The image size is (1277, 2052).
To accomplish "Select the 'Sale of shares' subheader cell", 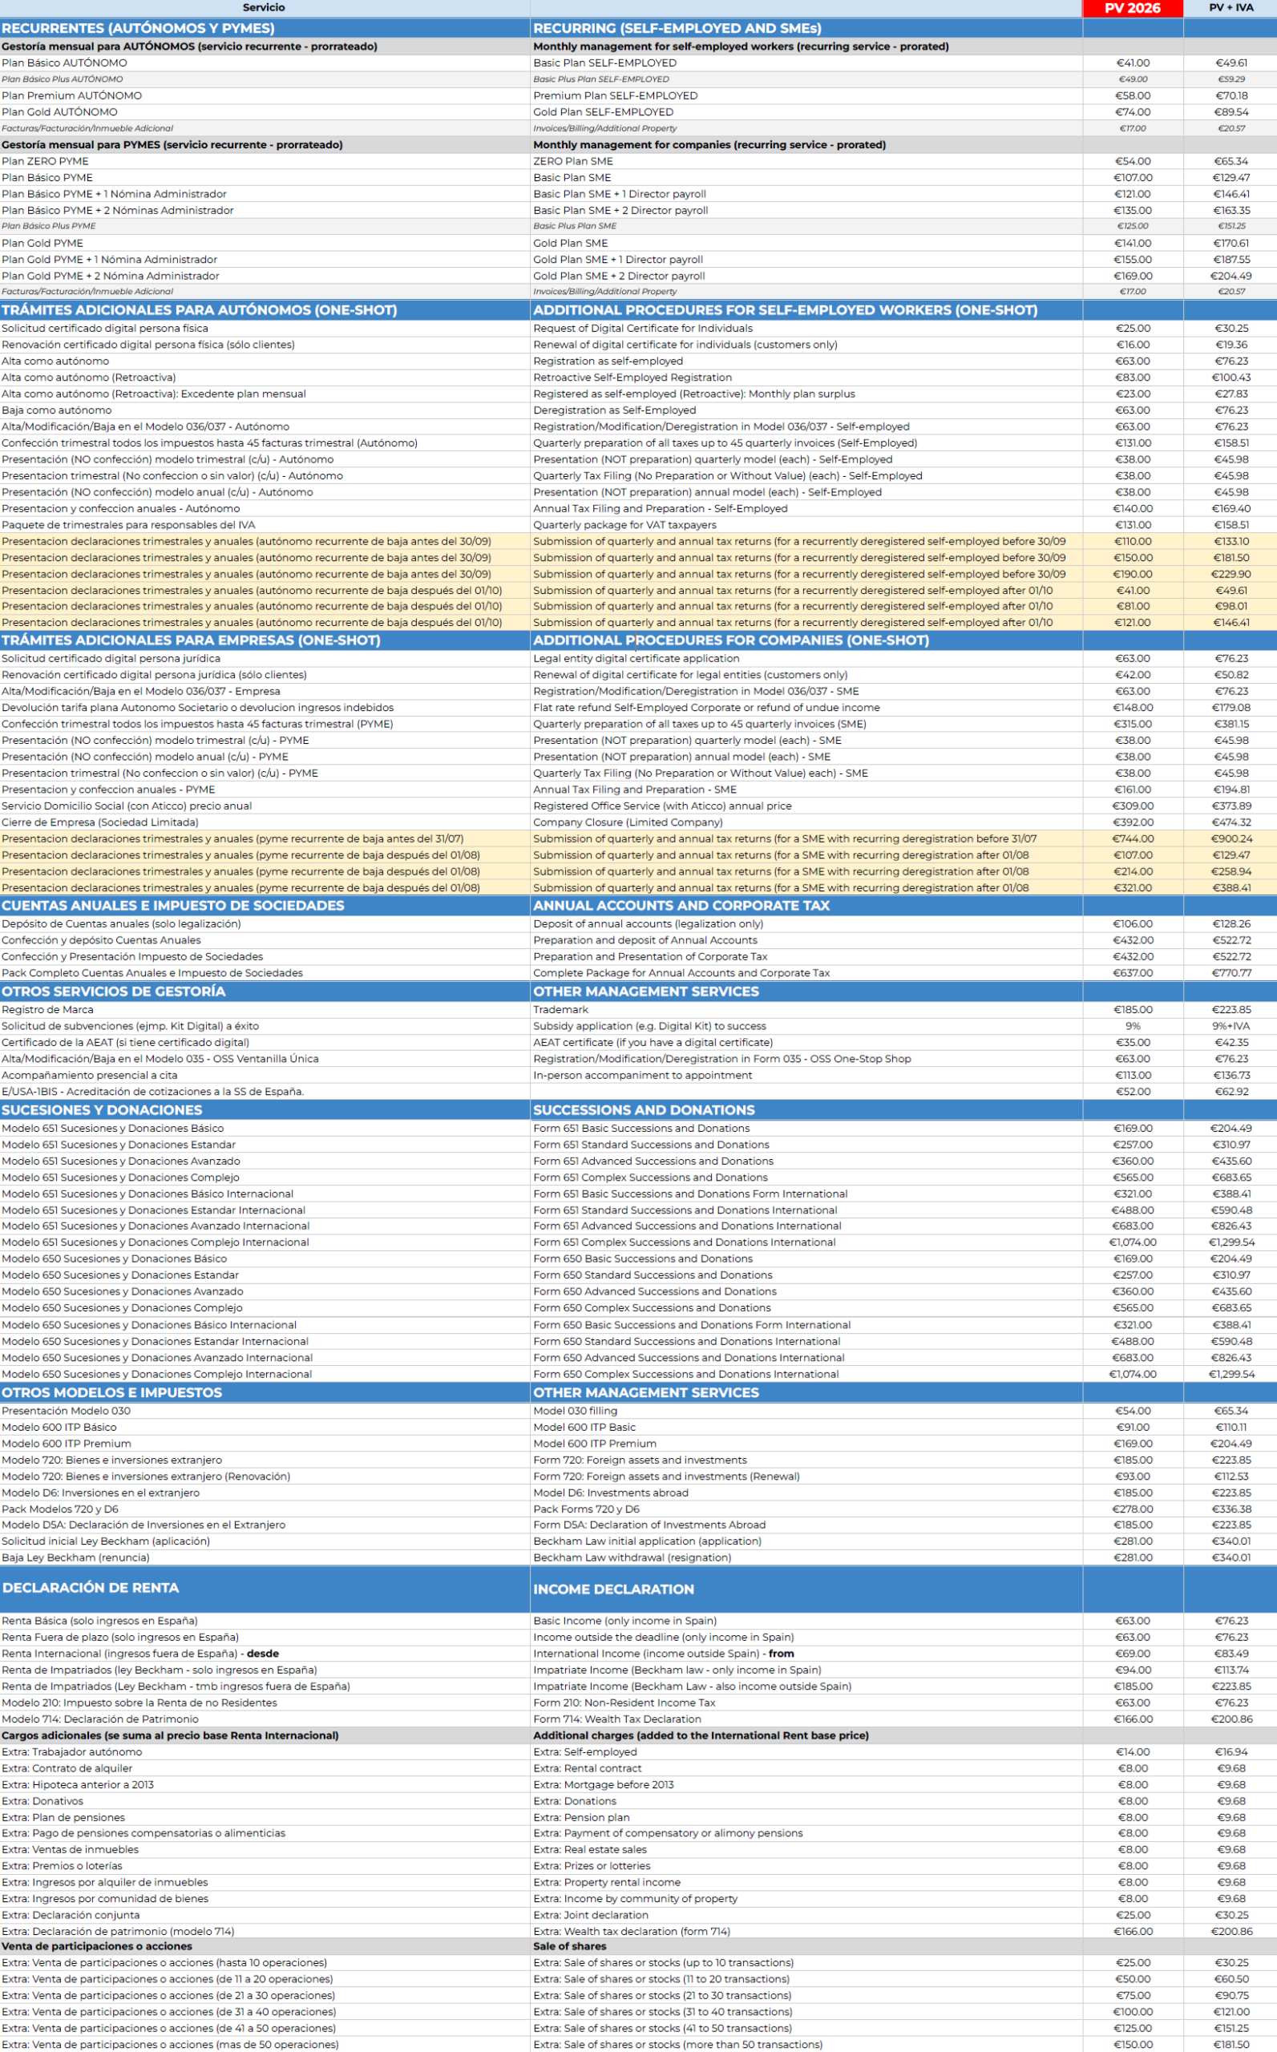I will click(x=569, y=1946).
